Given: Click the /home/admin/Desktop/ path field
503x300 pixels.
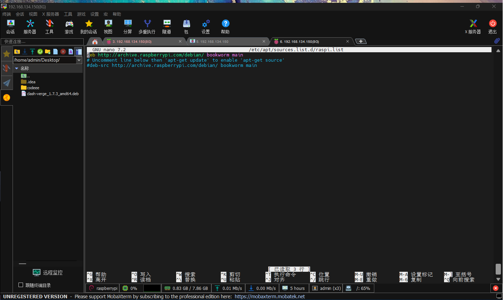Looking at the screenshot, I should tap(44, 60).
